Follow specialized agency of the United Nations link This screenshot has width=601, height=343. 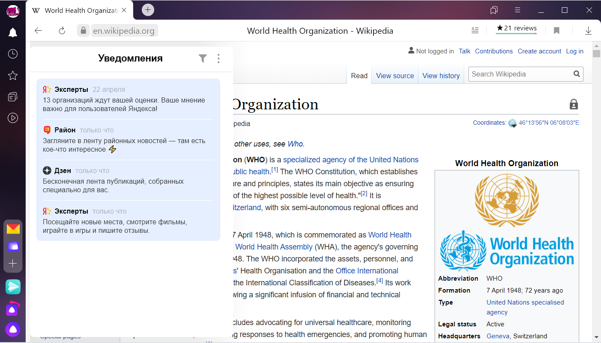pos(351,160)
